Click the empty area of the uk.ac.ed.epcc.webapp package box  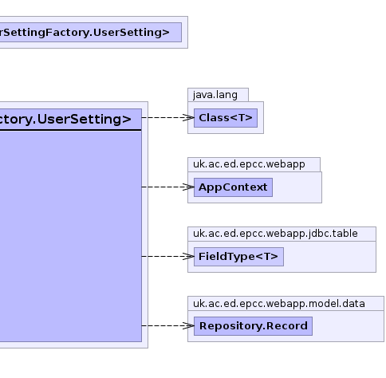tap(297, 187)
